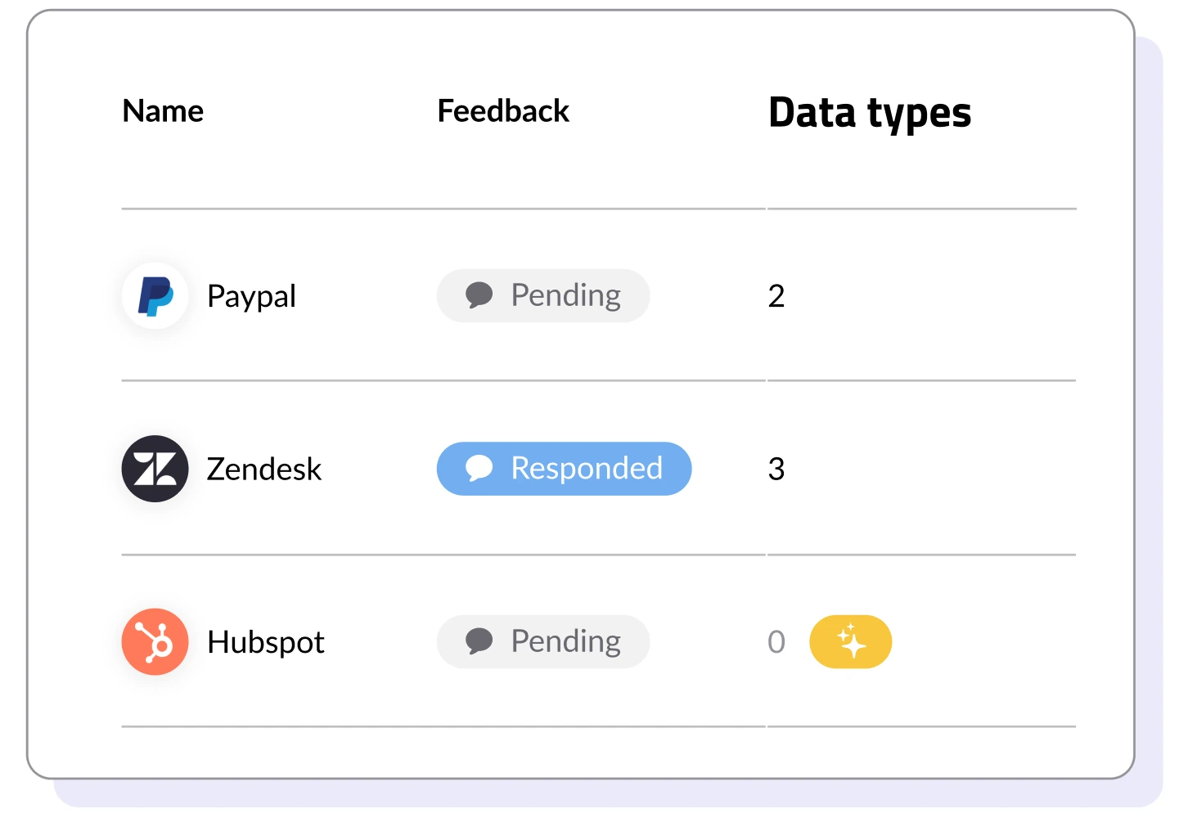Click the Hubspot logo icon

[155, 642]
